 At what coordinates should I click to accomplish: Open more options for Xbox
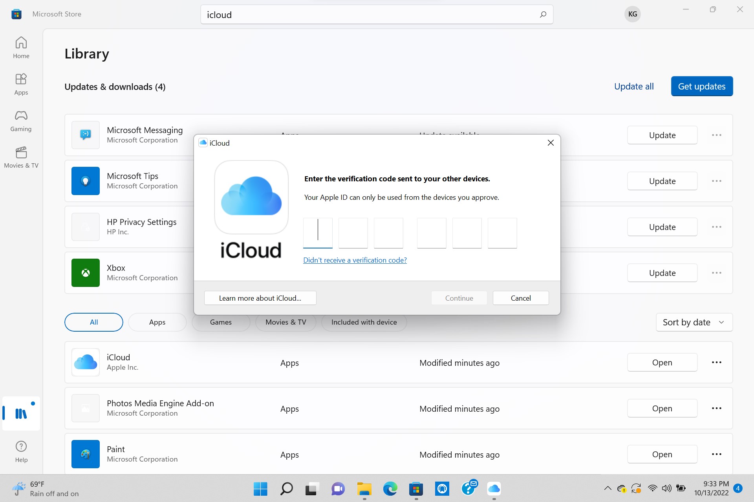716,273
